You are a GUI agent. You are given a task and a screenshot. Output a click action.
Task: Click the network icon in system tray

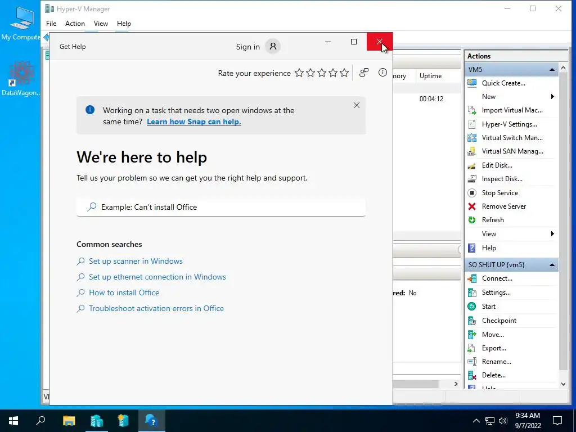[x=490, y=421]
